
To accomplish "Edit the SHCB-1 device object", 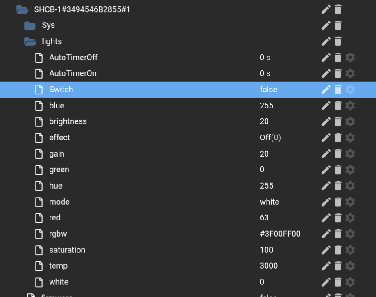I will coord(326,9).
